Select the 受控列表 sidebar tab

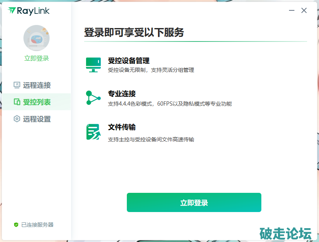tap(37, 102)
